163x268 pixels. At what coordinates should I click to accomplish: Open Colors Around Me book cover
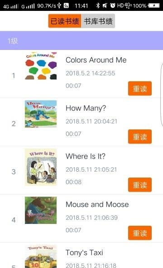[x=41, y=66]
